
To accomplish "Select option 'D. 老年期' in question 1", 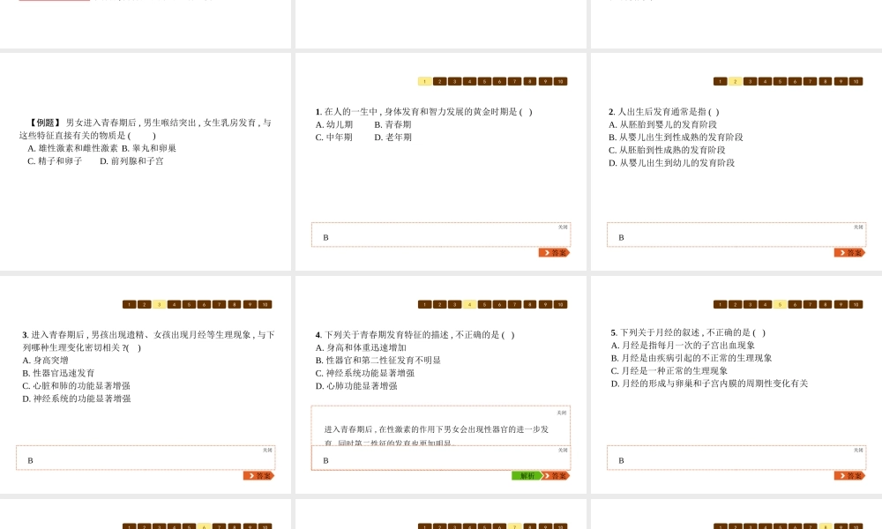I will pyautogui.click(x=392, y=138).
